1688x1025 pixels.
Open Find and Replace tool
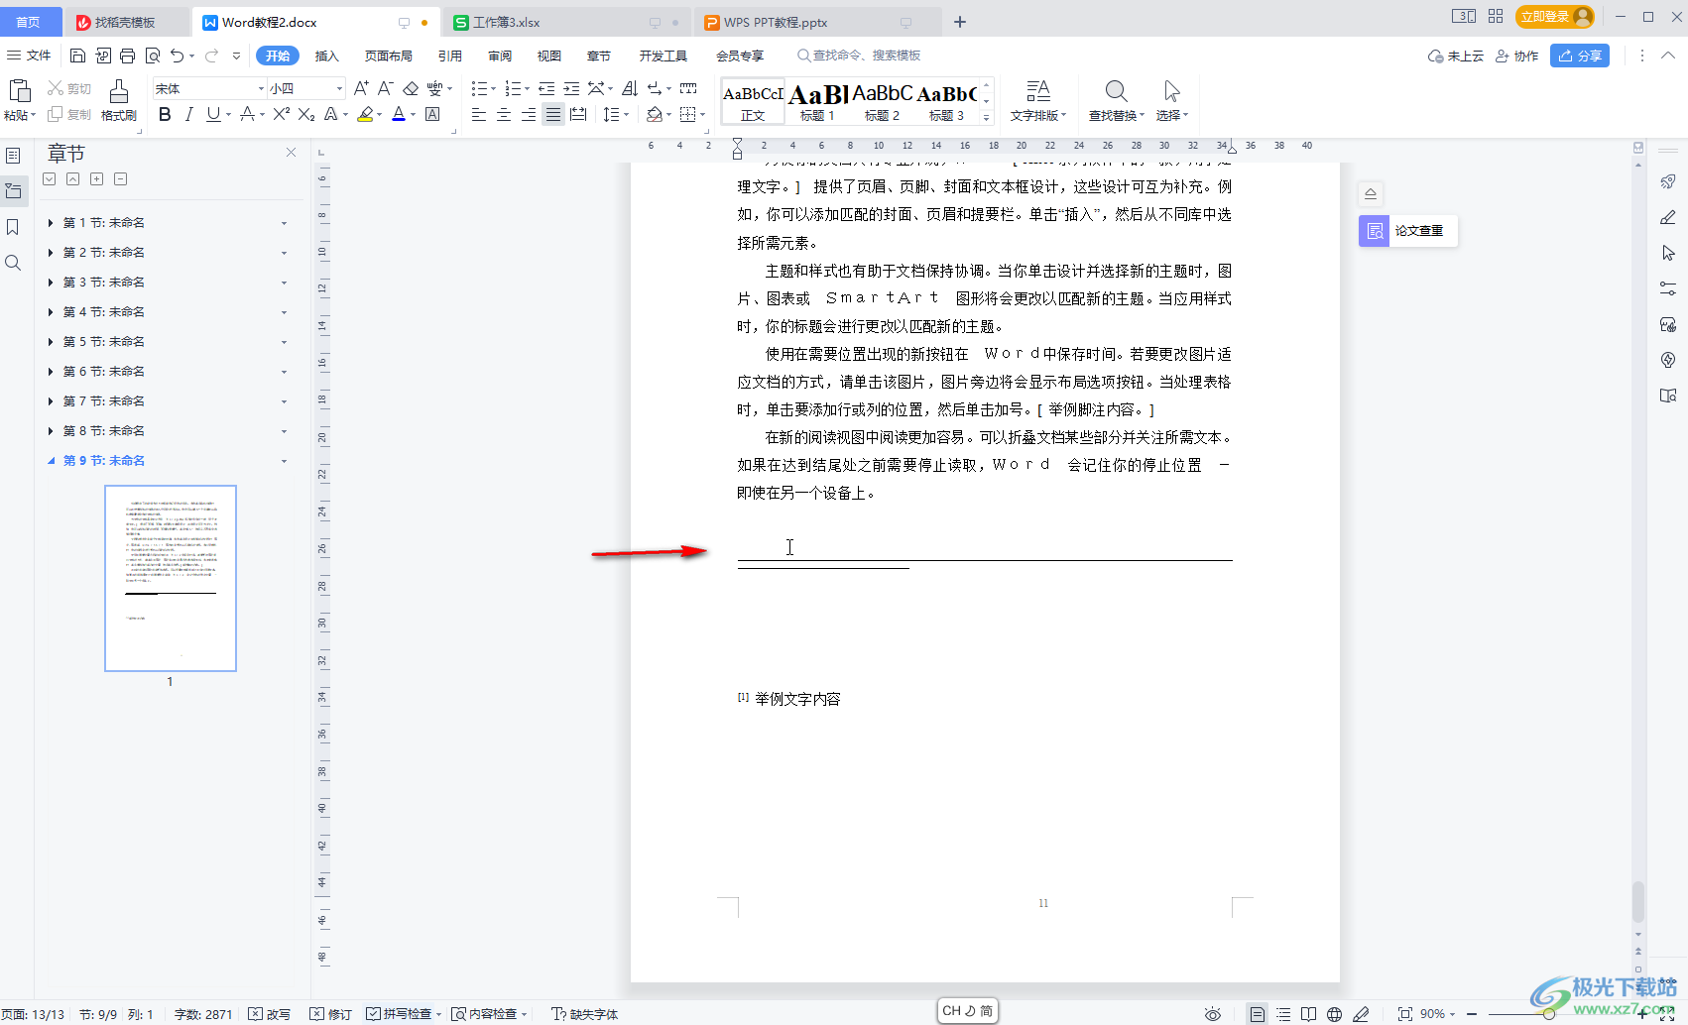(x=1116, y=101)
